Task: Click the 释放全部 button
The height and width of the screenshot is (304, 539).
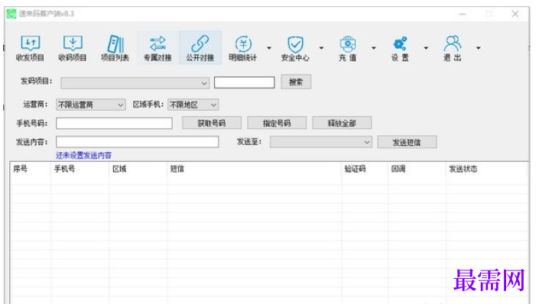Action: [x=342, y=123]
